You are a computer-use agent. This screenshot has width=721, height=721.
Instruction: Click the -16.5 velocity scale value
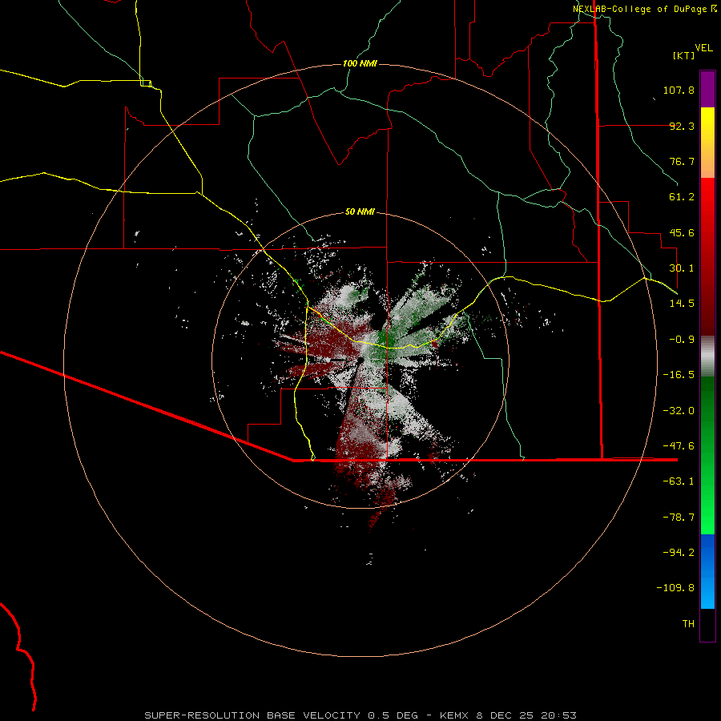coord(679,375)
